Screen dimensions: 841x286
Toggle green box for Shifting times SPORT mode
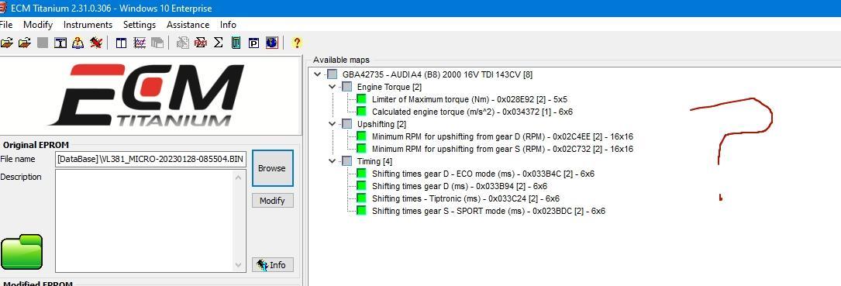pyautogui.click(x=361, y=210)
